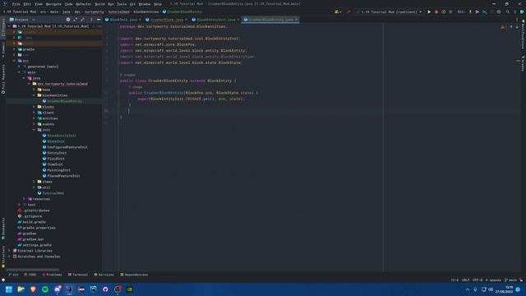The height and width of the screenshot is (296, 526).
Task: Expand the External Libraries node
Action: point(9,251)
